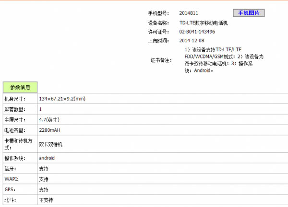This screenshot has width=288, height=207.
Task: Select battery value 2200mAH
Action: (x=49, y=130)
